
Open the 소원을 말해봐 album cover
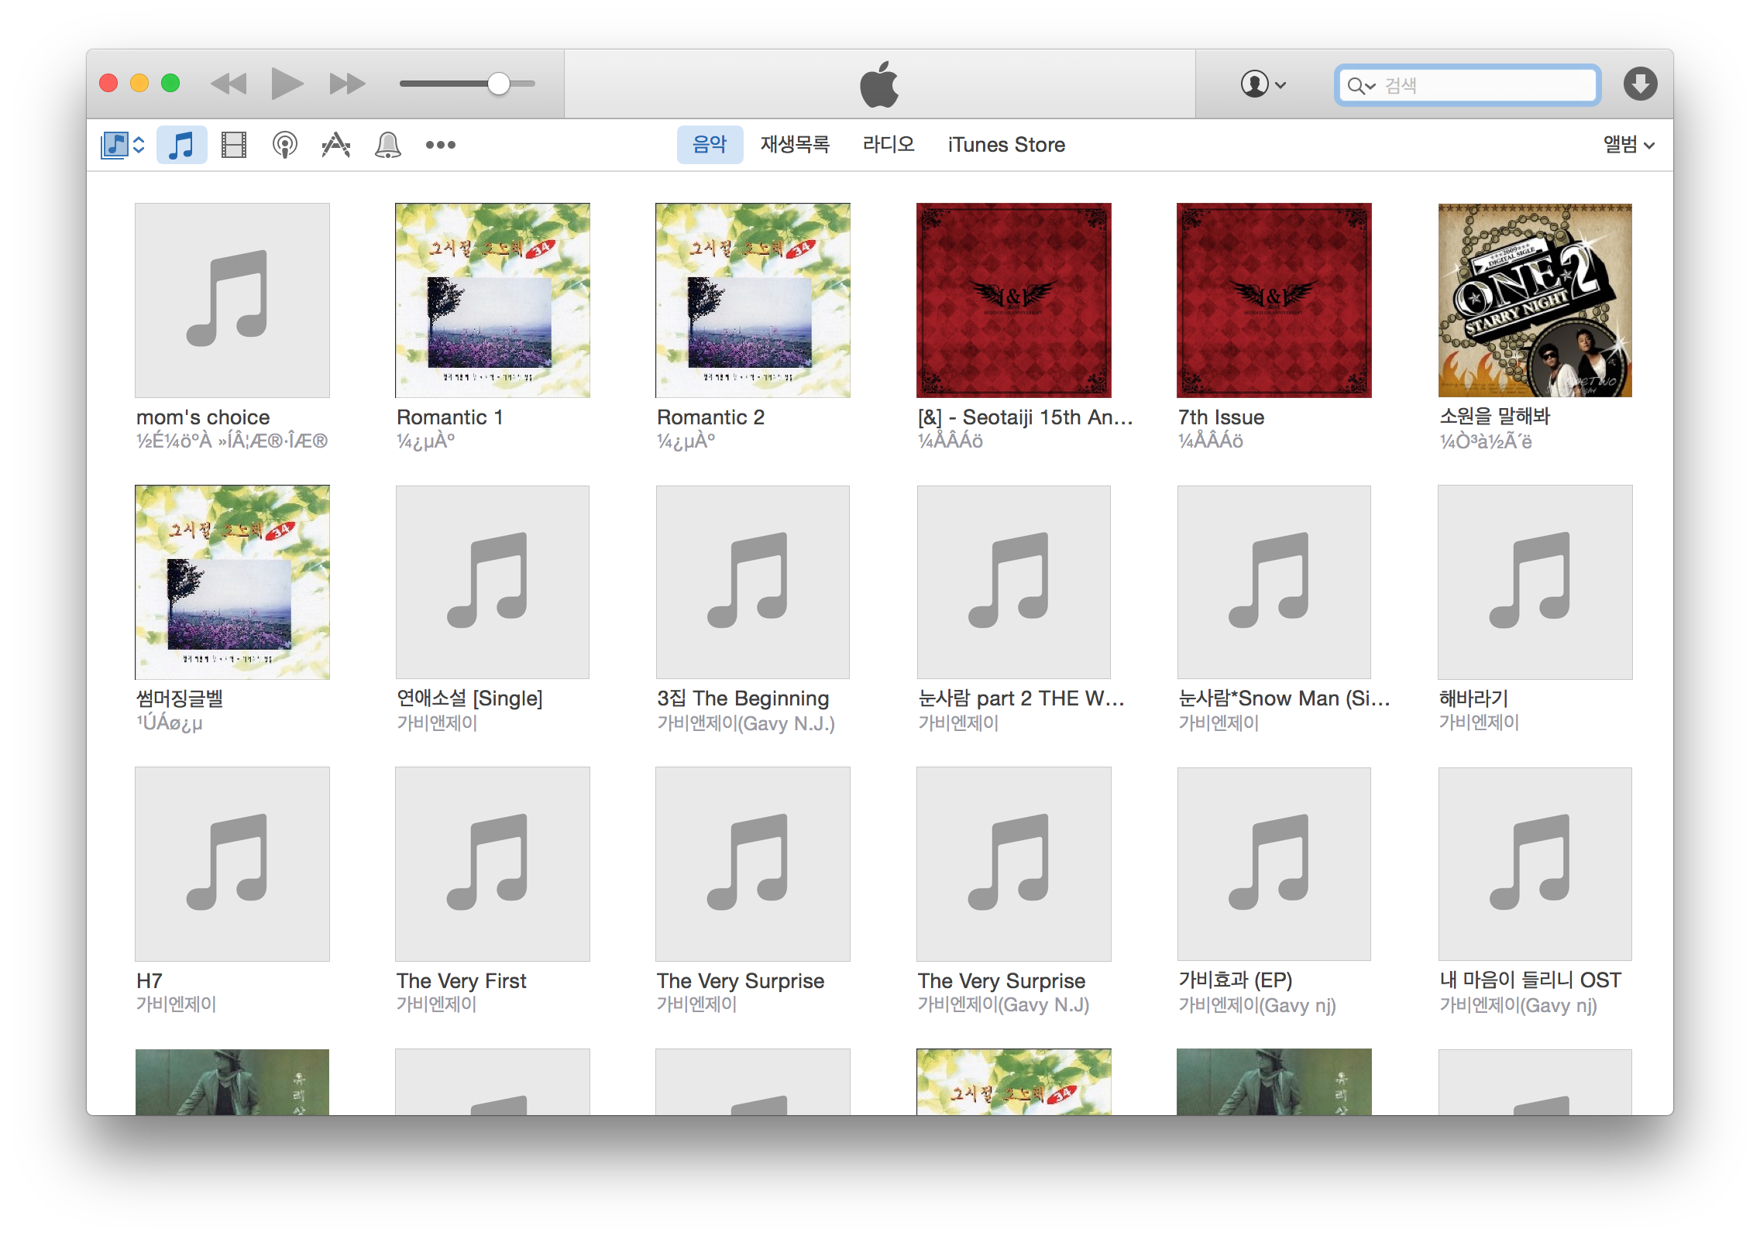coord(1535,300)
